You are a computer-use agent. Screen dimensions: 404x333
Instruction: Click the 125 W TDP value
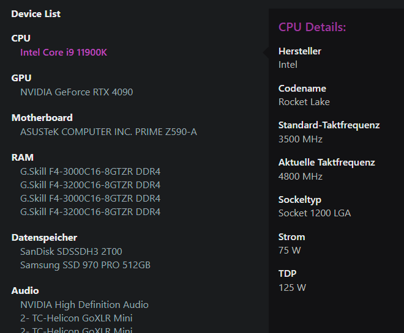tap(292, 287)
